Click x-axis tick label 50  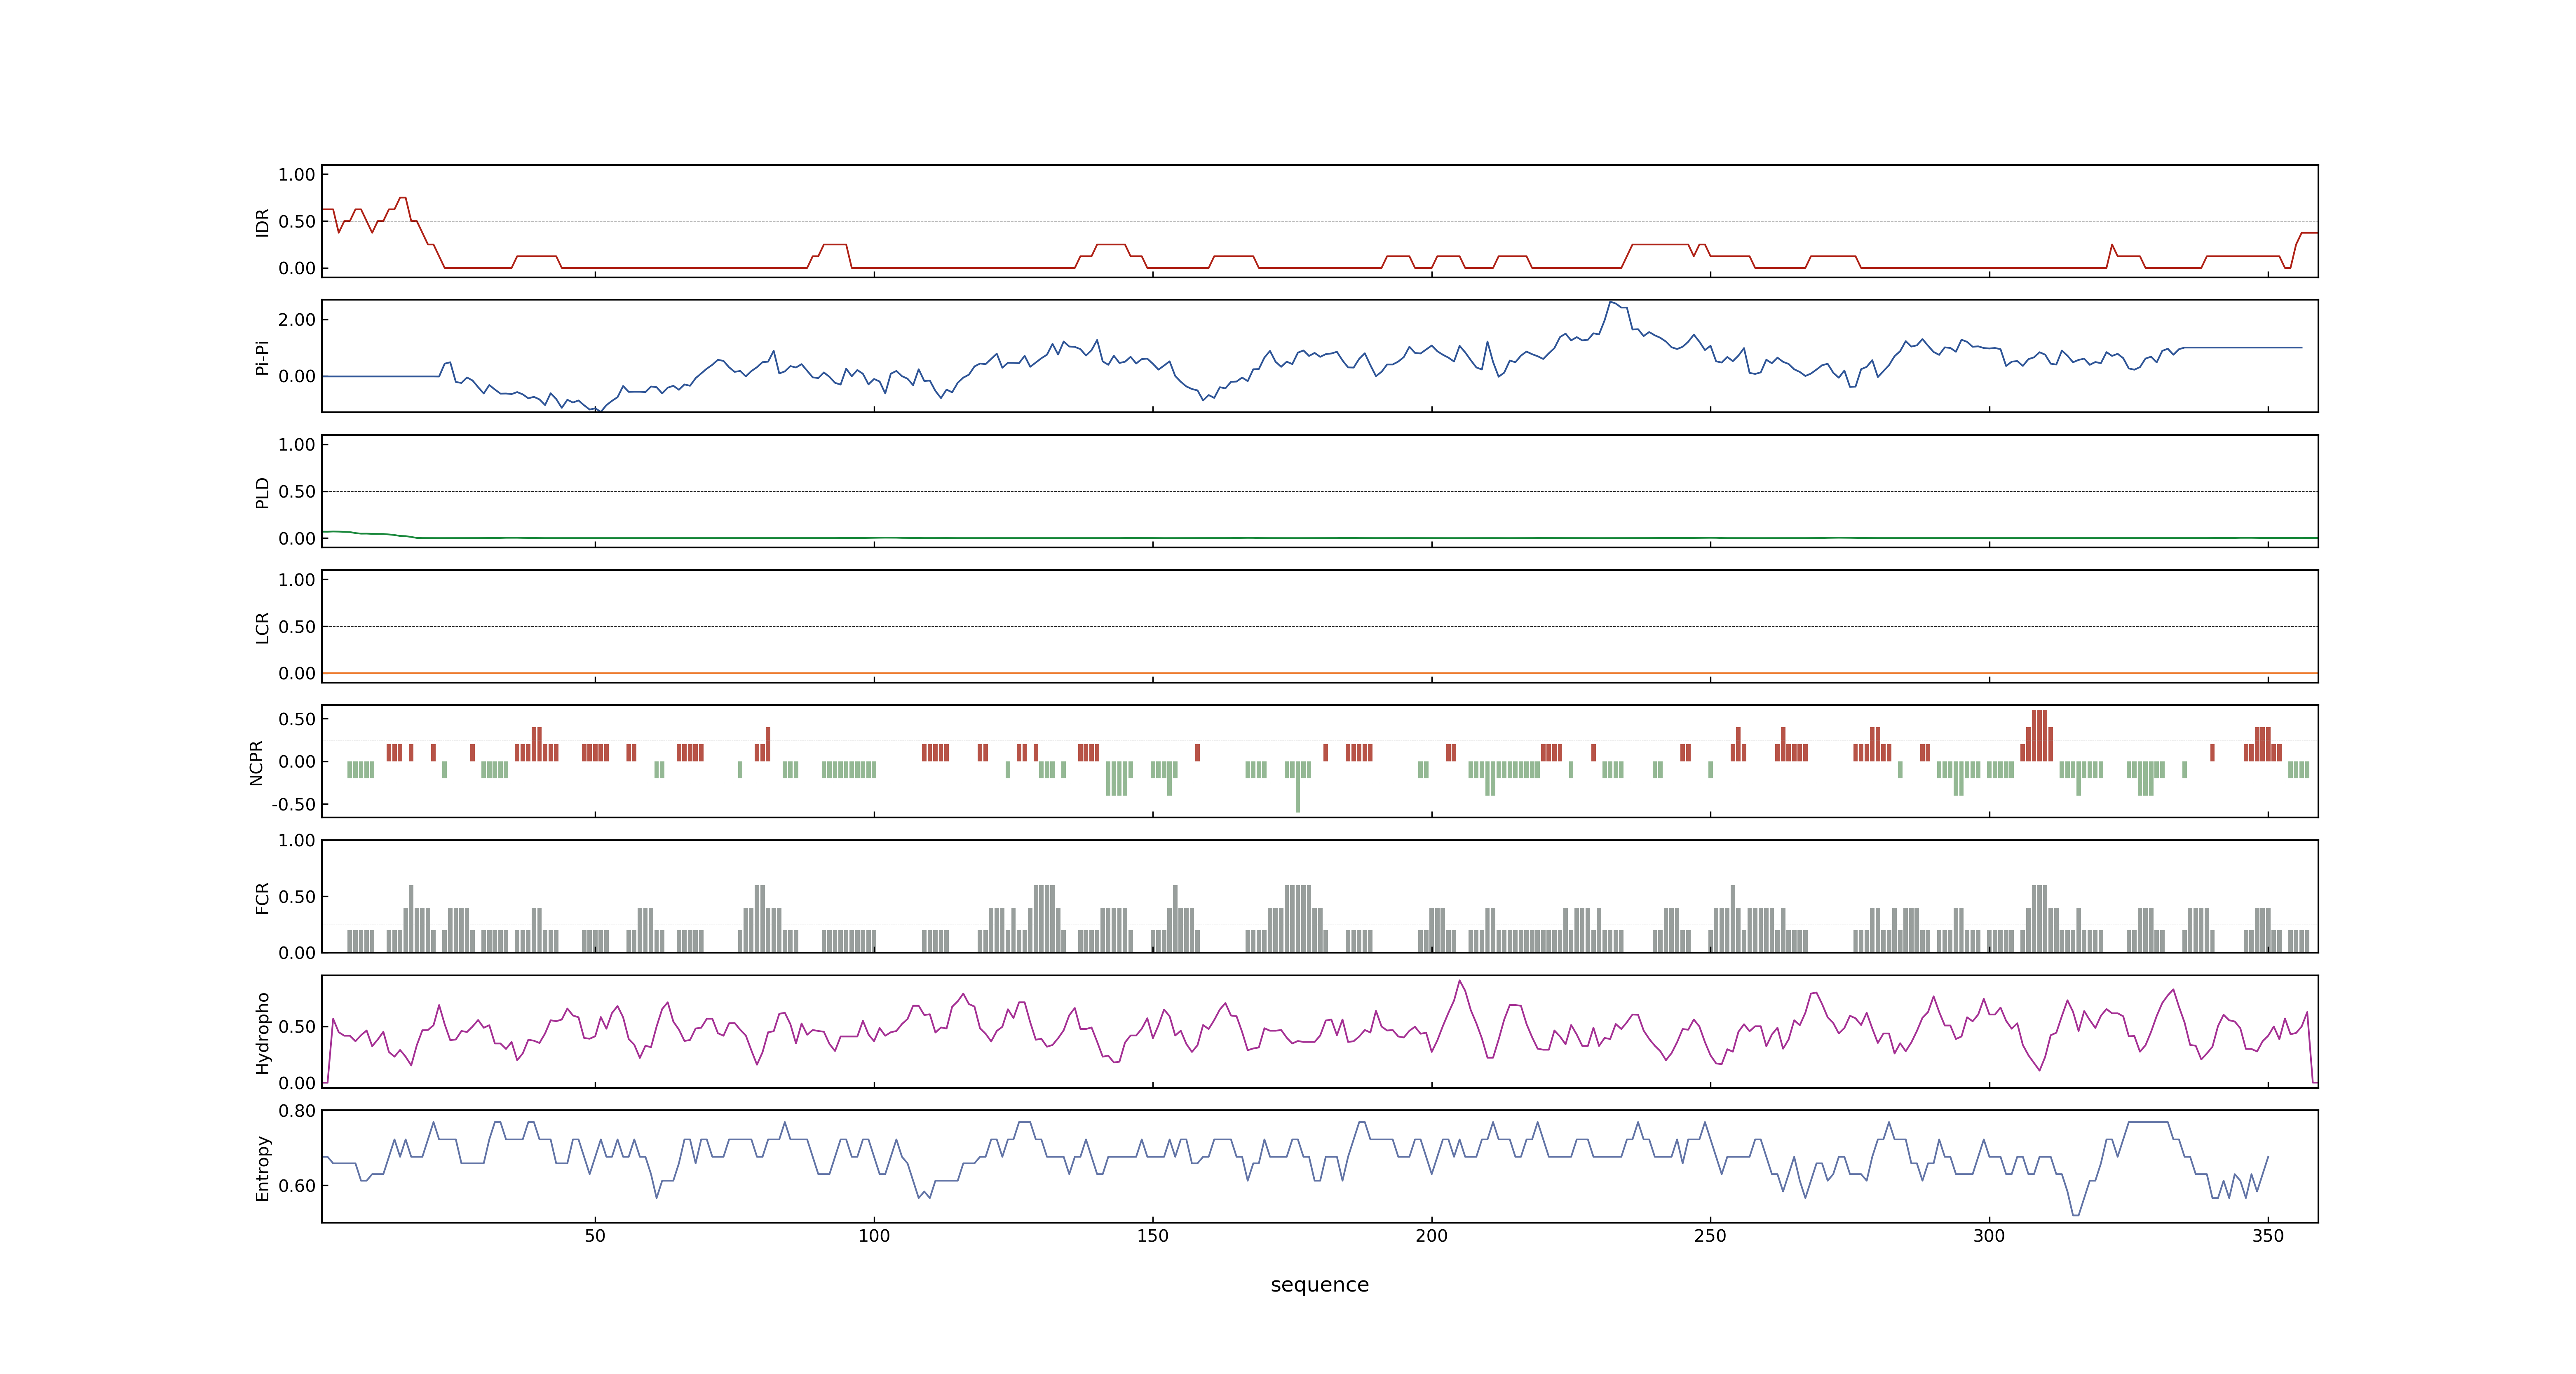pyautogui.click(x=595, y=1236)
